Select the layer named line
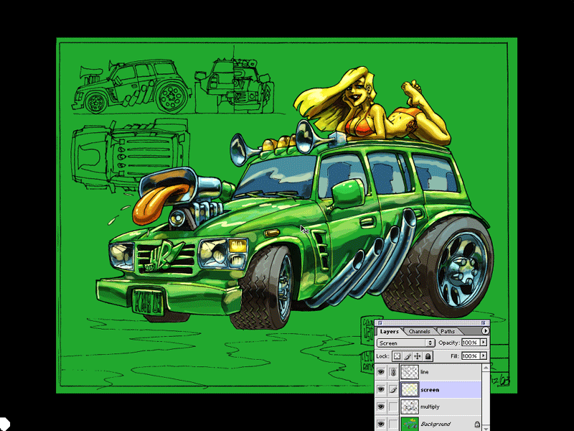The image size is (574, 431). [x=424, y=372]
